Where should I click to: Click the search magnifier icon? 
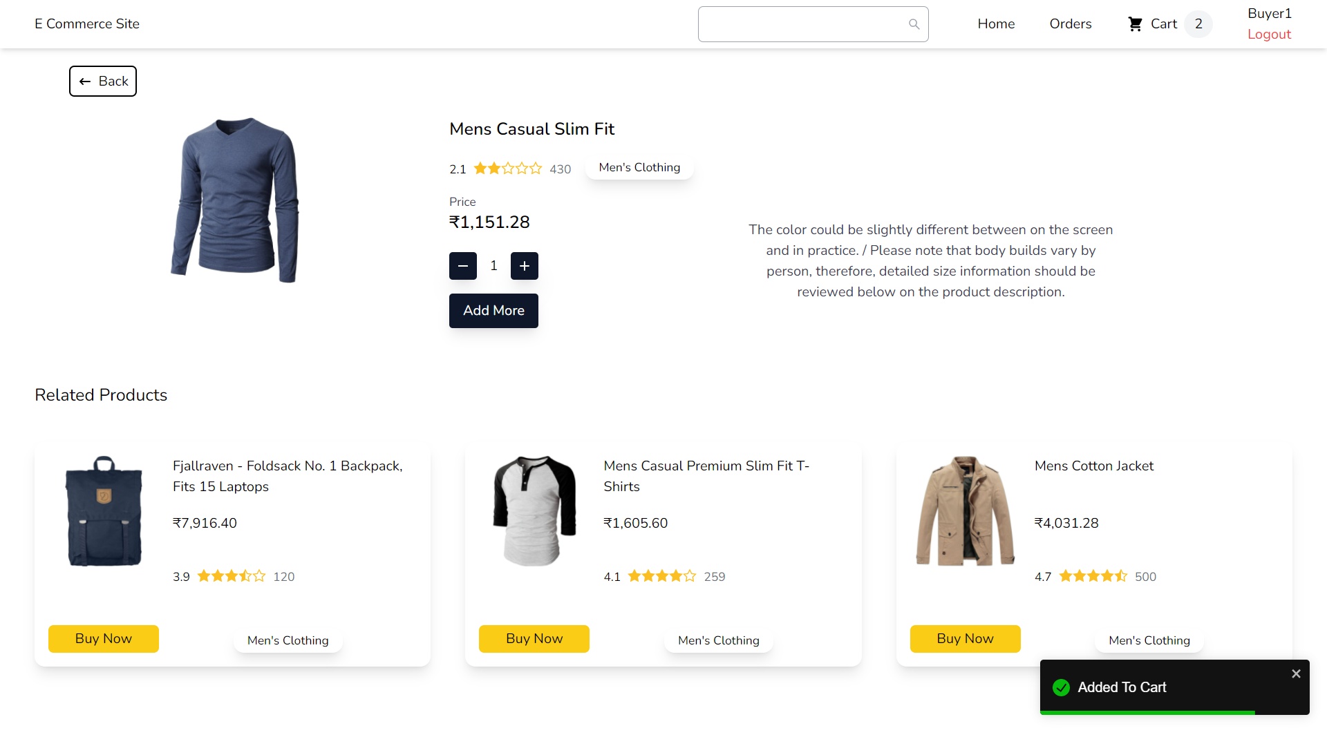pyautogui.click(x=914, y=24)
